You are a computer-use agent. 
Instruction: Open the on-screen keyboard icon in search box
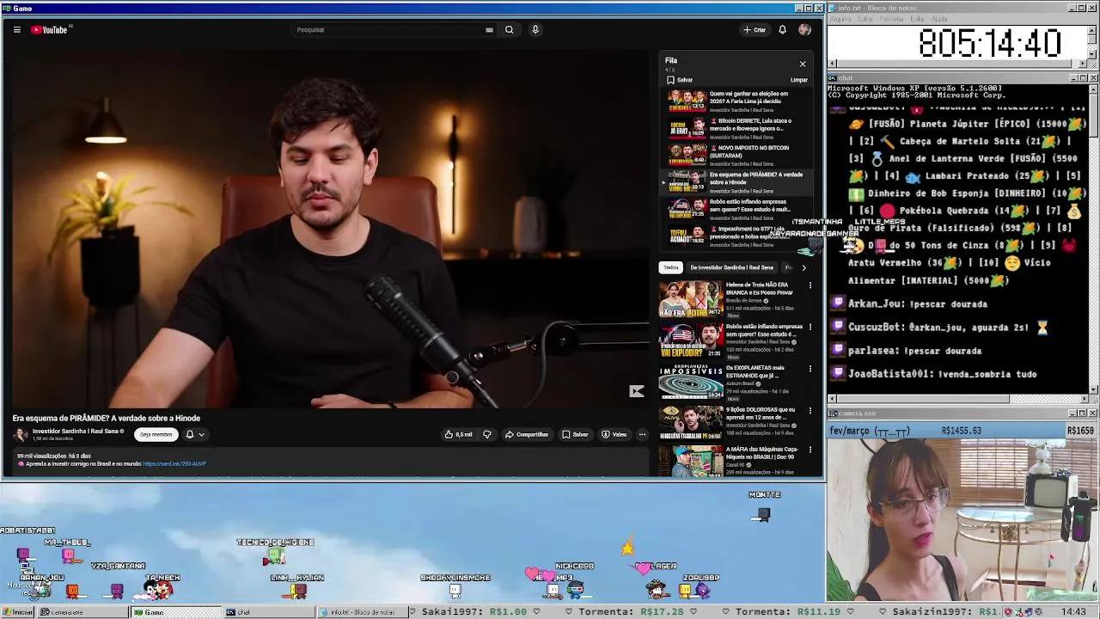point(489,29)
